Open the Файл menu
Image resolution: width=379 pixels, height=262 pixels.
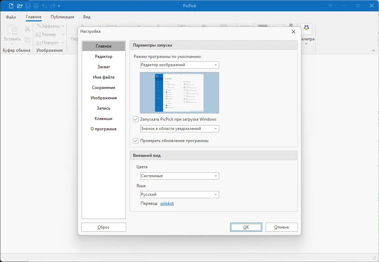click(x=11, y=17)
